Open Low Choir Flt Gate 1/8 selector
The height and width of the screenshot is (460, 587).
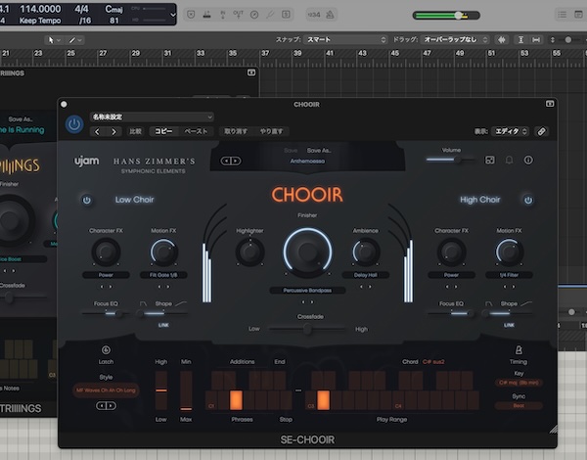click(x=163, y=275)
